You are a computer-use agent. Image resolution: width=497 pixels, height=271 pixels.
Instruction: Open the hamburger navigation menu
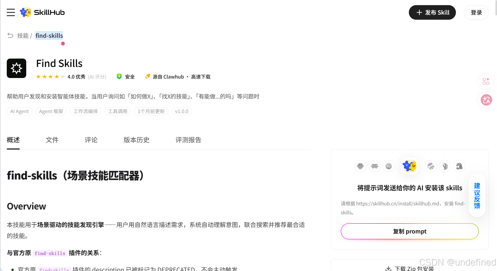point(11,12)
